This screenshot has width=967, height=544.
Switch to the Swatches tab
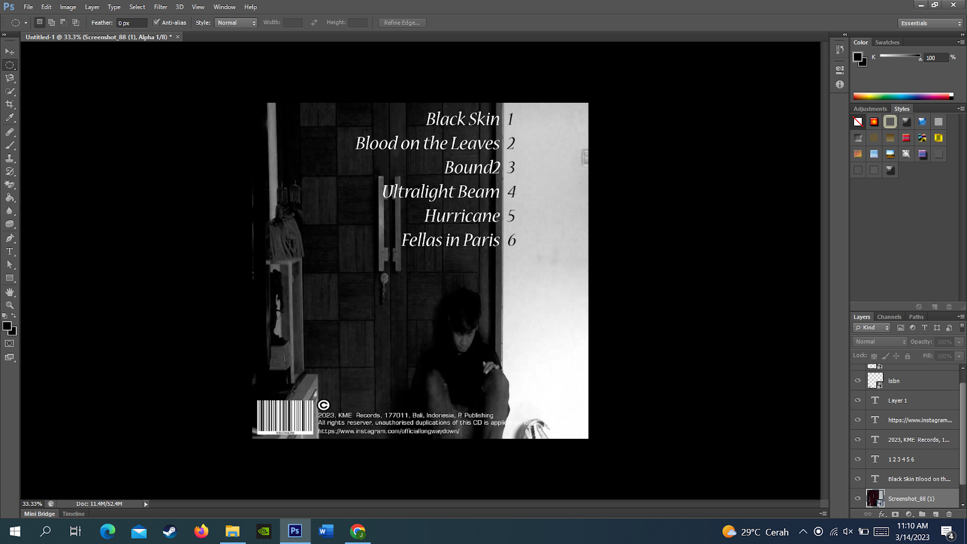tap(887, 42)
